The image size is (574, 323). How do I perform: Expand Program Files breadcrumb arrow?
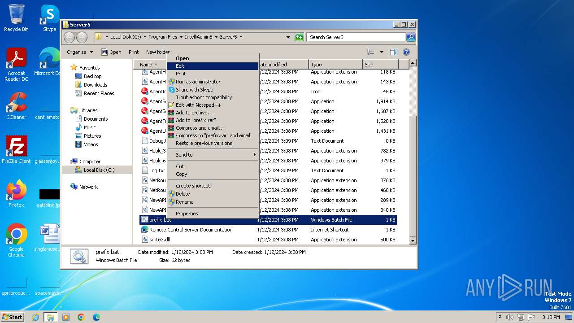[x=182, y=37]
